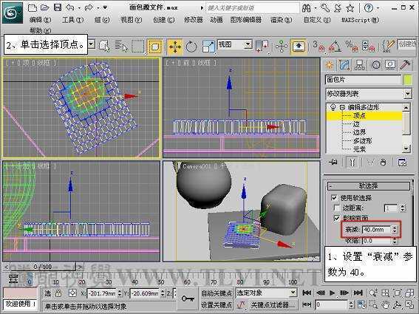Select the 多边形 sub-object level

coord(362,140)
